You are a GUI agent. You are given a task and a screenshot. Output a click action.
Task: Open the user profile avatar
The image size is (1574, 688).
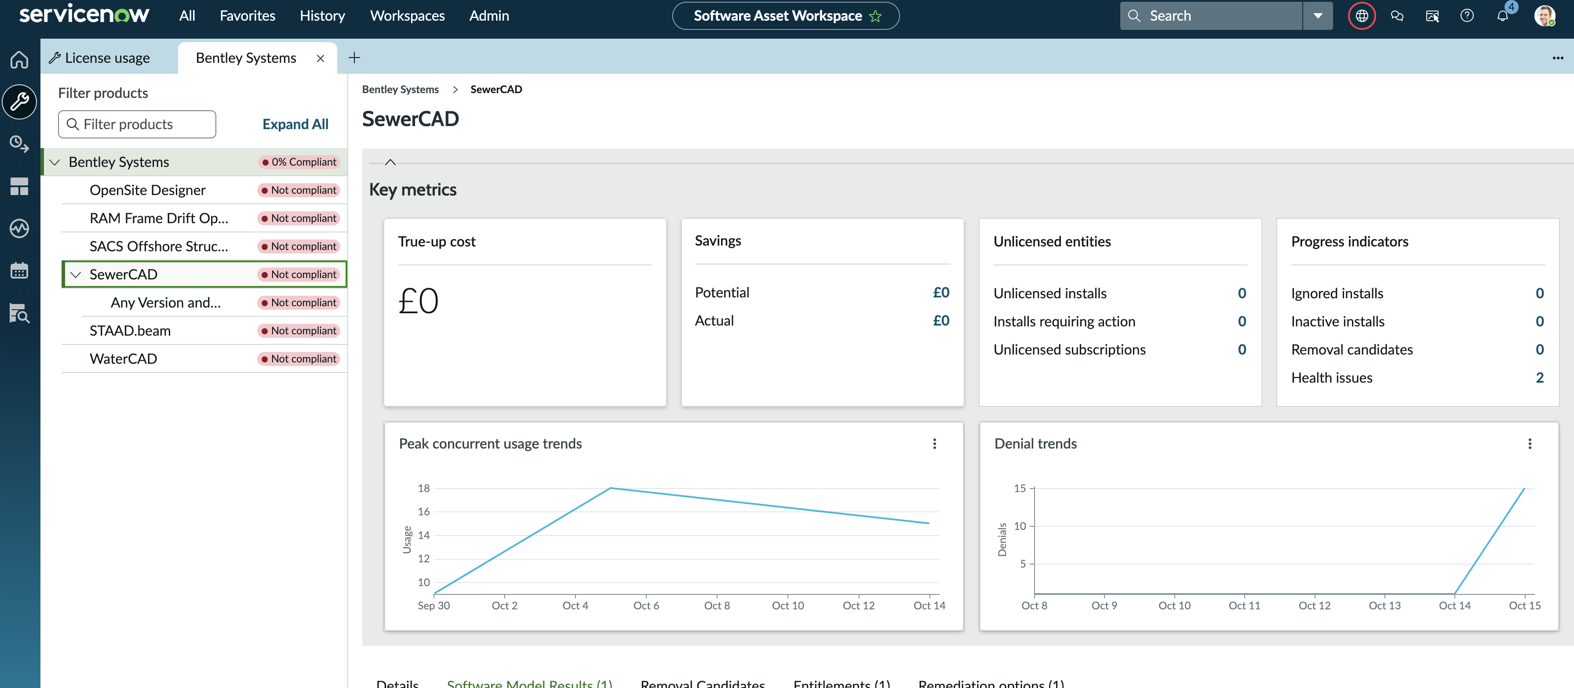point(1545,16)
